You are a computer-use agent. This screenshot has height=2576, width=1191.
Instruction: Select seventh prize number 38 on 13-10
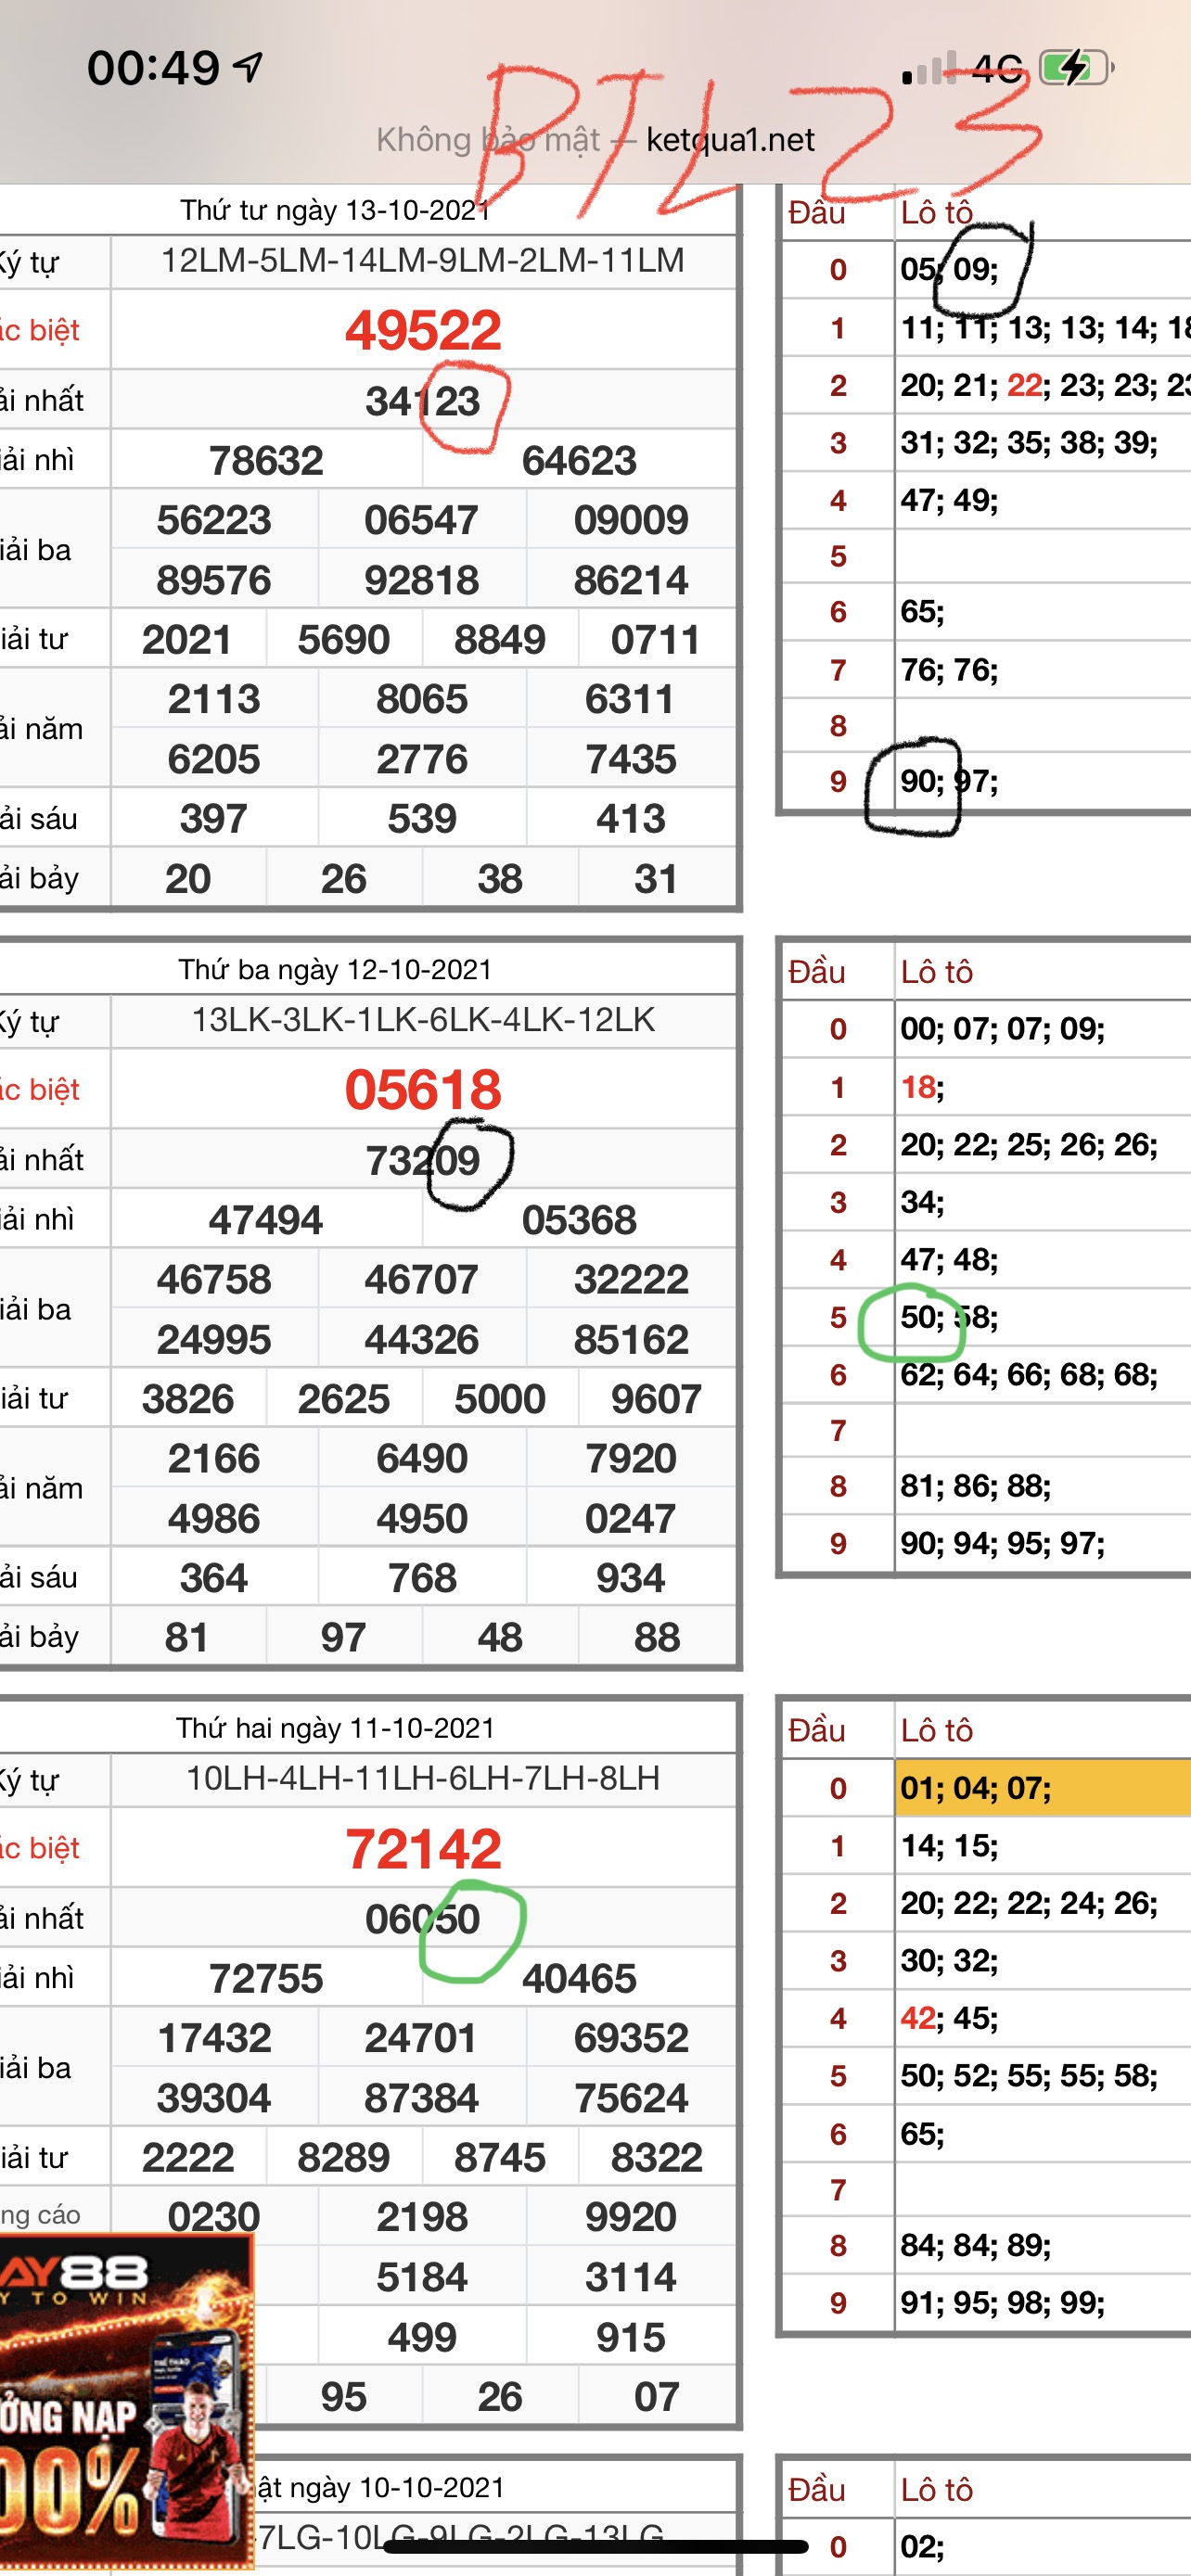click(x=500, y=879)
